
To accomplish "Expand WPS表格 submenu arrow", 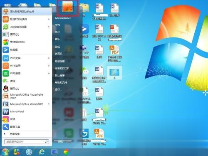I will click(x=49, y=73).
